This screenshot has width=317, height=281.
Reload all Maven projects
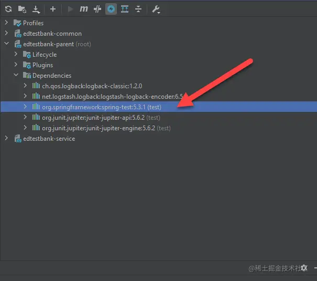tap(8, 9)
